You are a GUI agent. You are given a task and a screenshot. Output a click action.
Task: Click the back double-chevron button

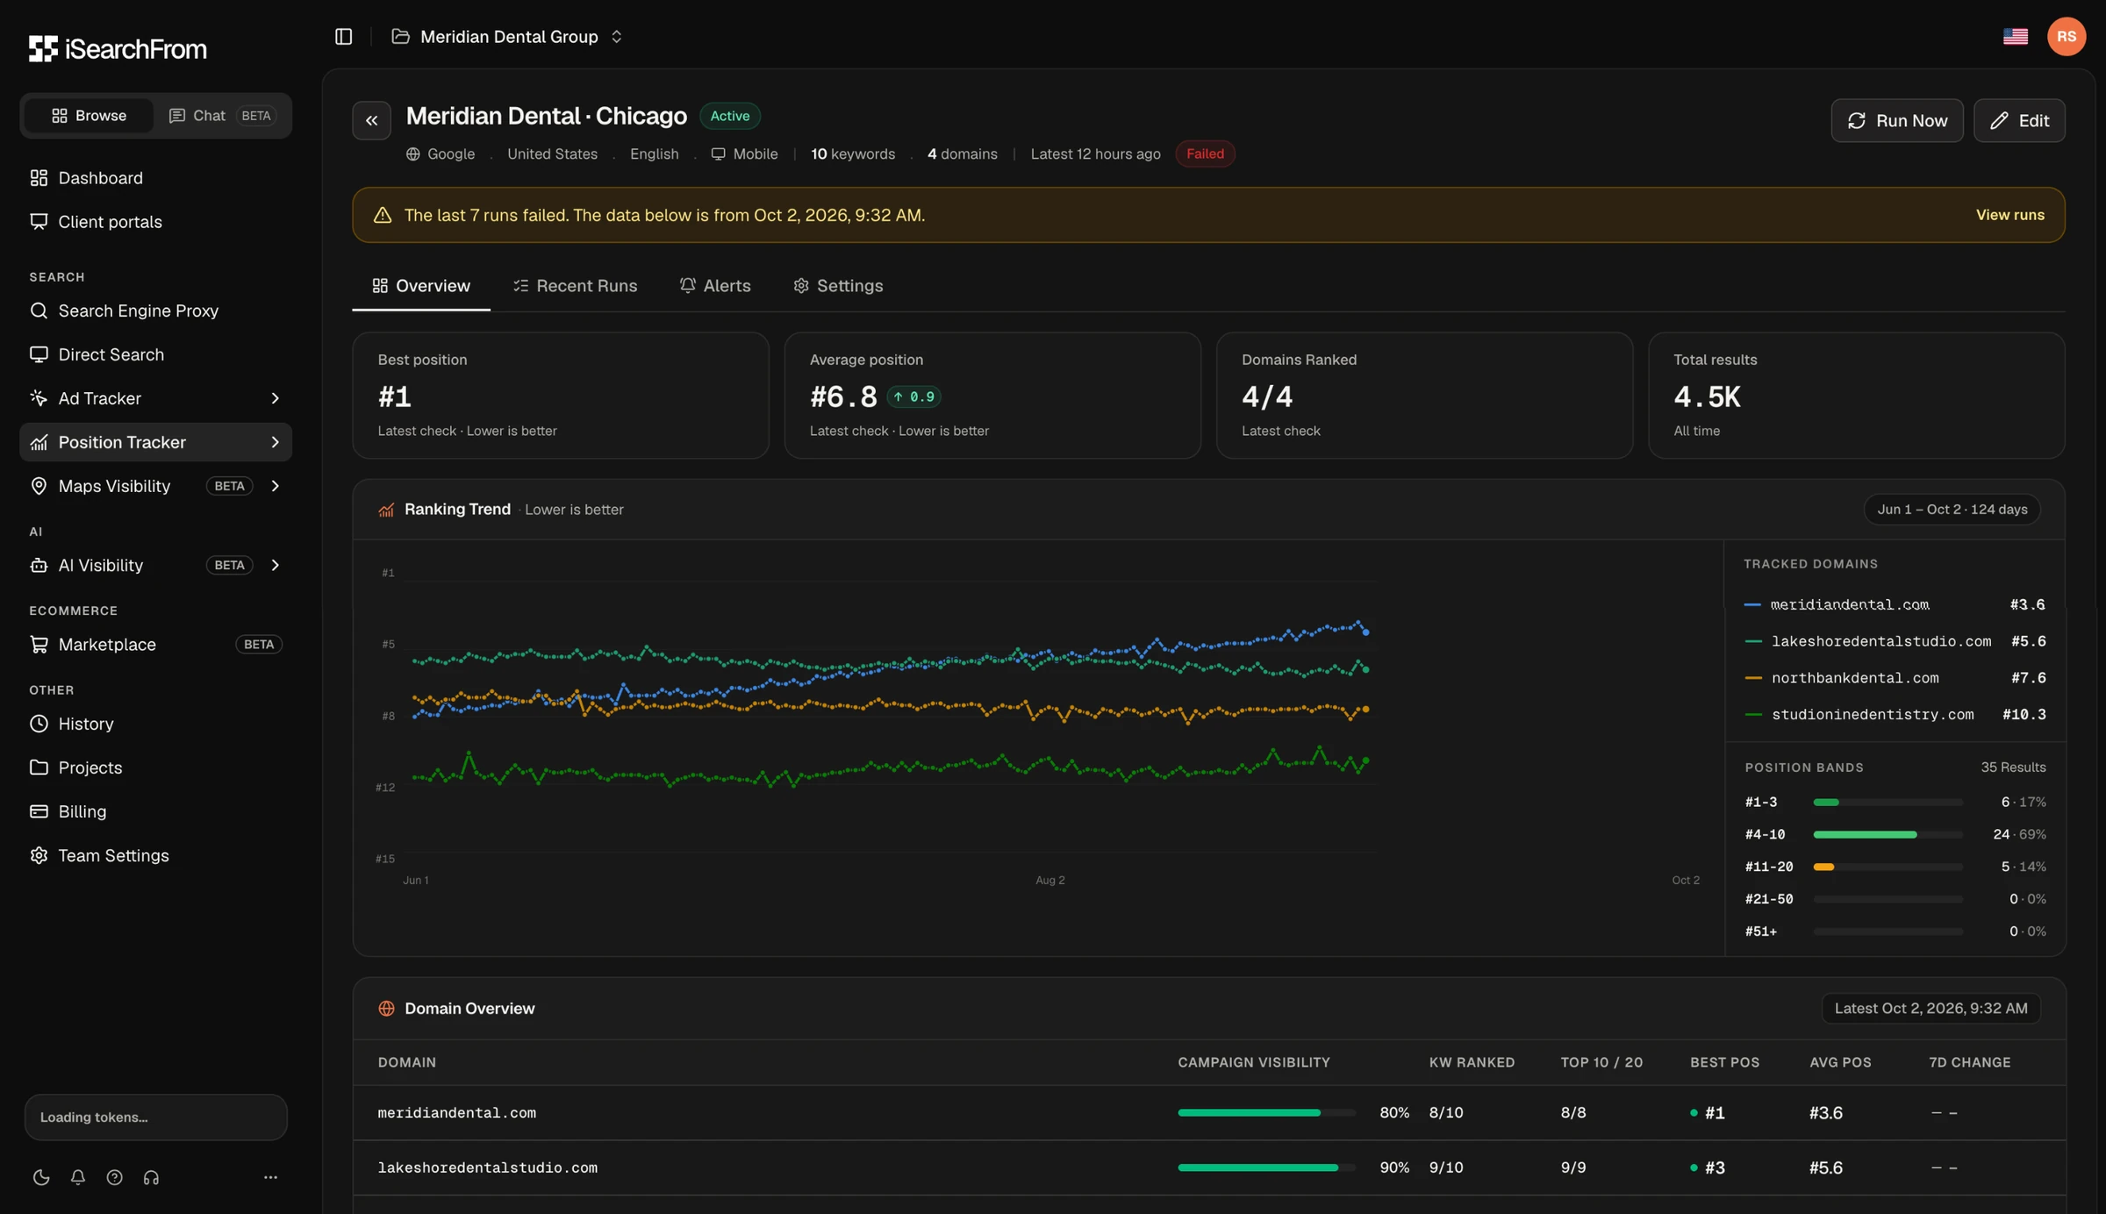(371, 120)
